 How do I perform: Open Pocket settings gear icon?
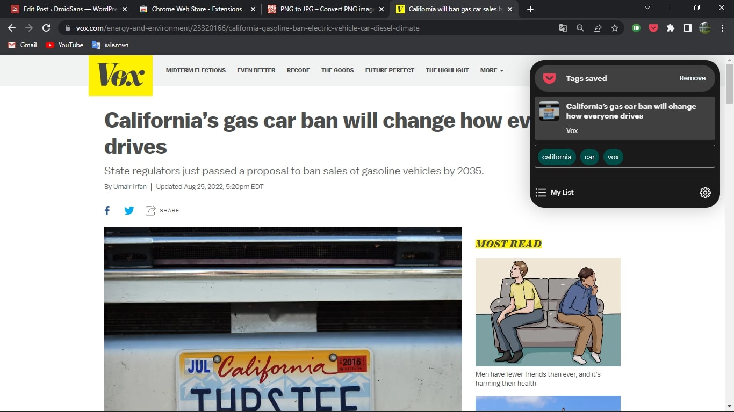[x=705, y=193]
